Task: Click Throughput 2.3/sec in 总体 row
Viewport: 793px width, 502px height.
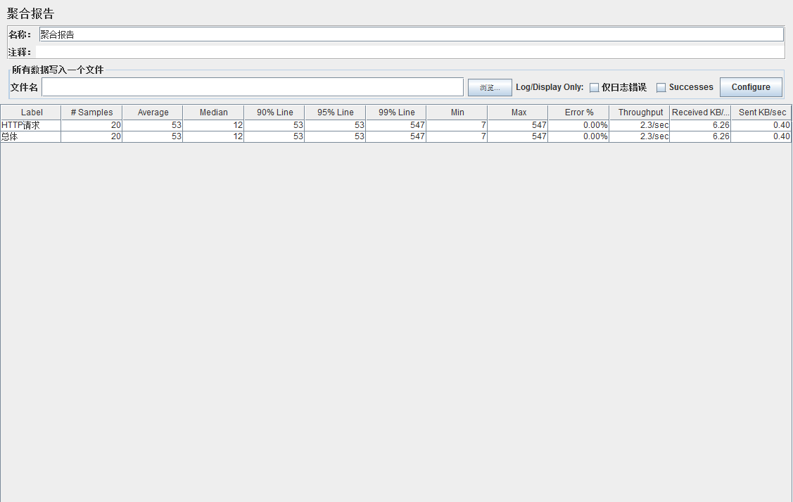Action: [640, 136]
